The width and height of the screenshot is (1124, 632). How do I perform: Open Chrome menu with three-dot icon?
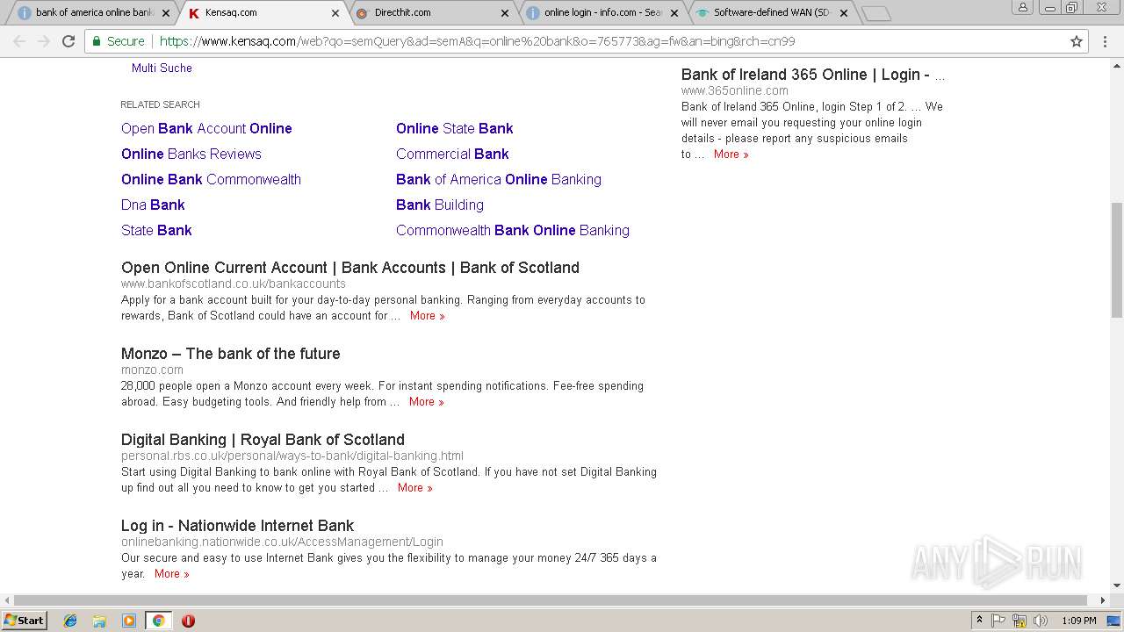click(1105, 41)
